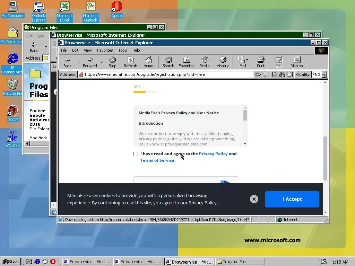Click the Start button
This screenshot has height=266, width=355.
point(11,262)
